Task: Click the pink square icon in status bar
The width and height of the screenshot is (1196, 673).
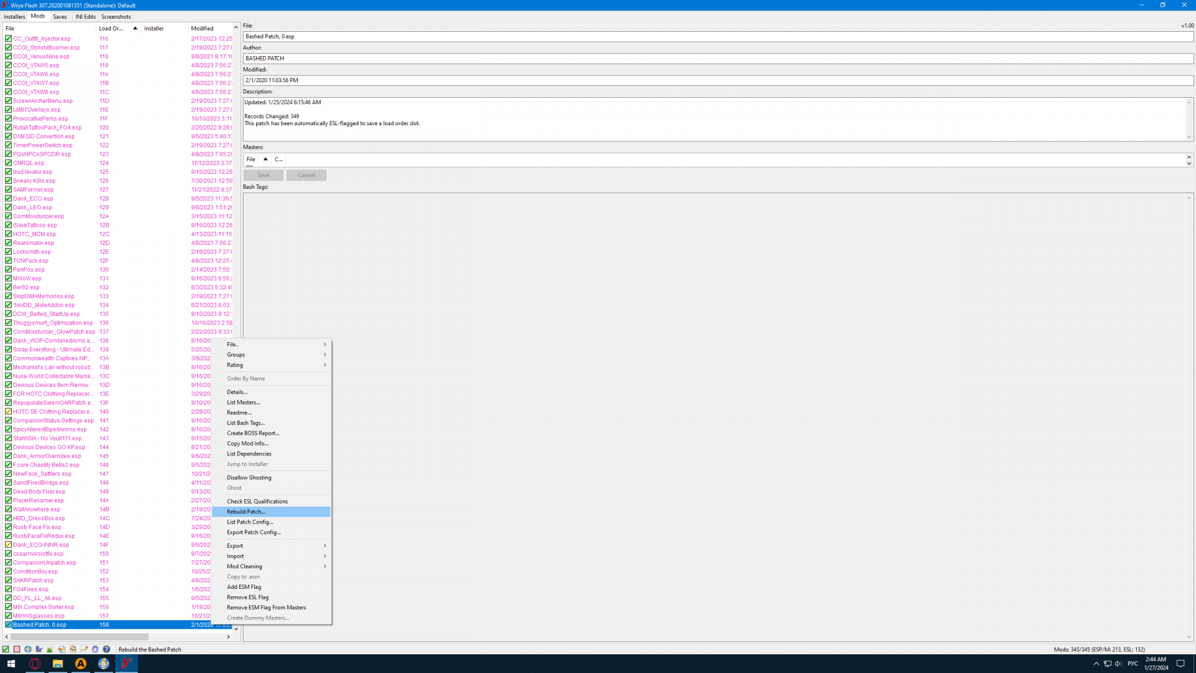Action: click(17, 649)
